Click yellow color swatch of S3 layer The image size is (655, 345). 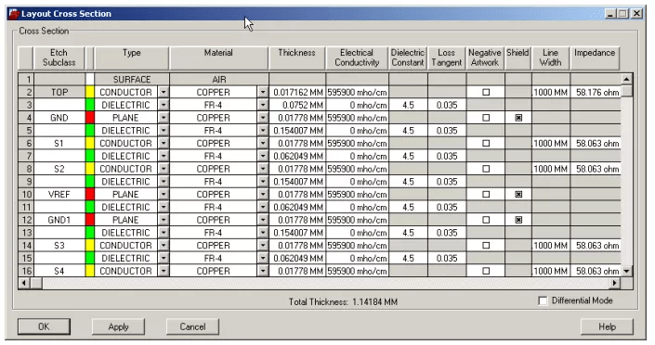pos(89,245)
